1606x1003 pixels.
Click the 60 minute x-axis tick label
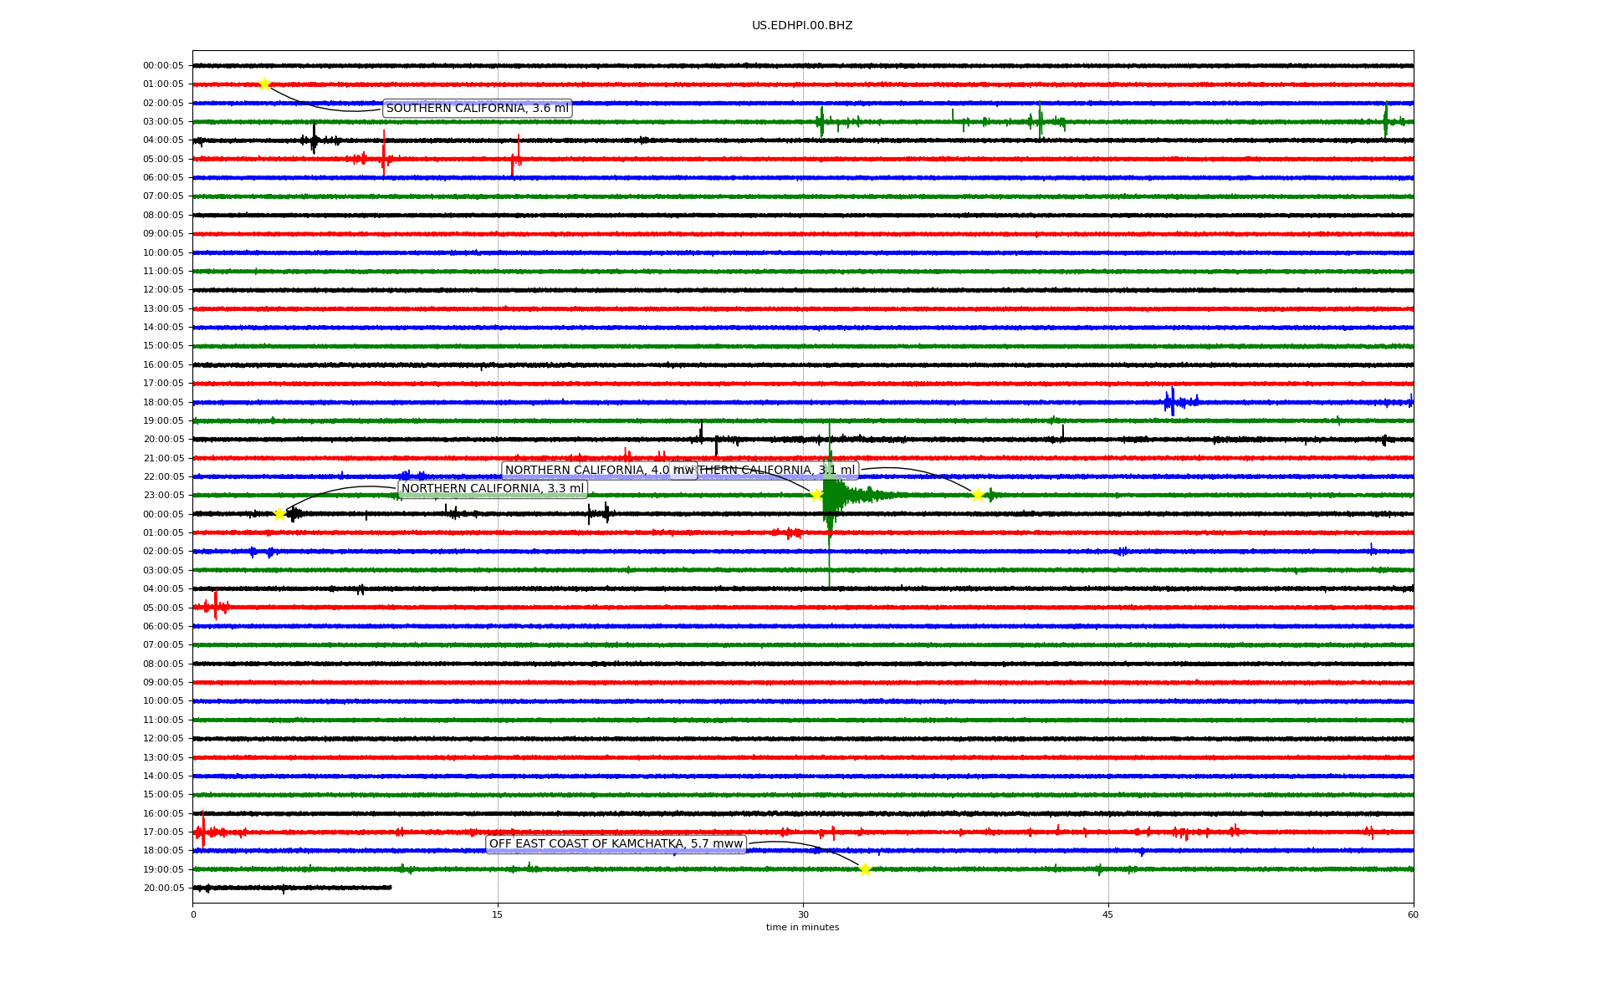click(1413, 914)
